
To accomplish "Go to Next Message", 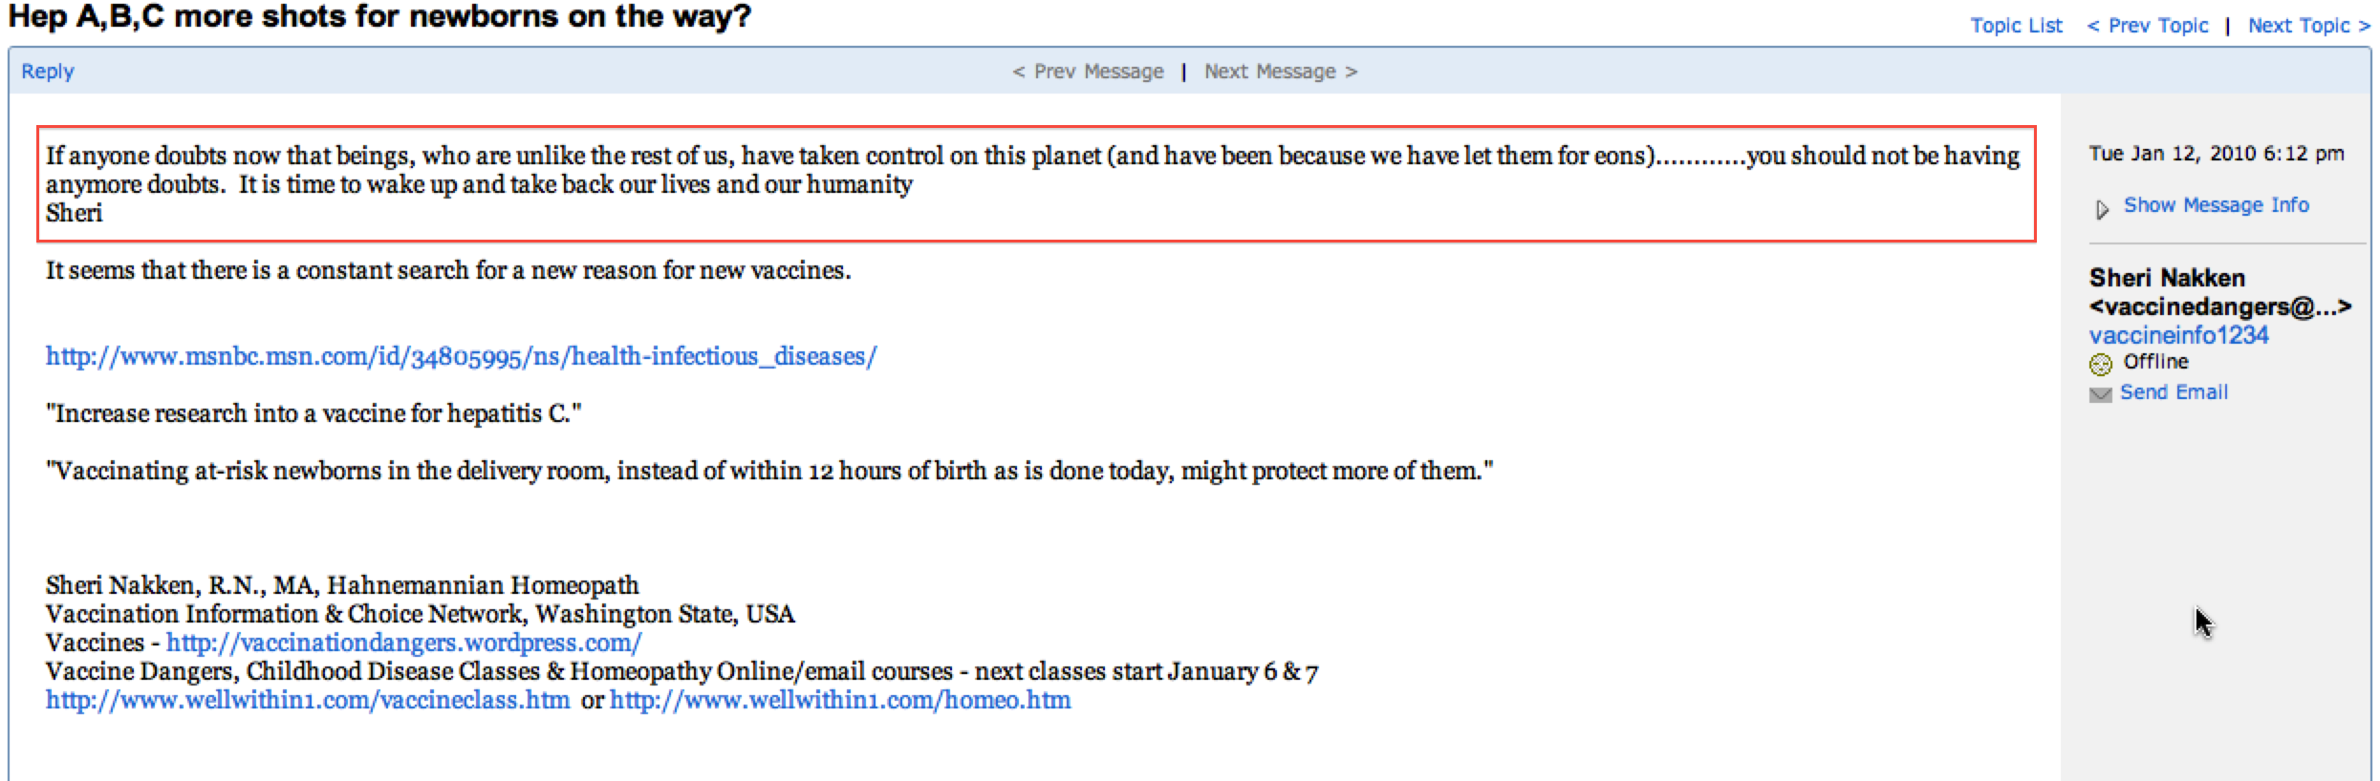I will click(x=1280, y=72).
